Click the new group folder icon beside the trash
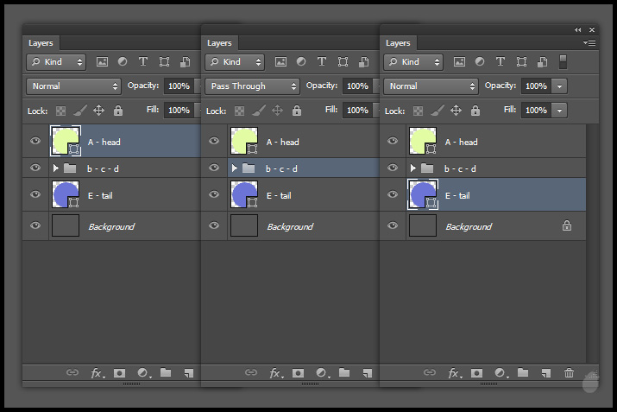This screenshot has width=617, height=412. click(x=523, y=373)
